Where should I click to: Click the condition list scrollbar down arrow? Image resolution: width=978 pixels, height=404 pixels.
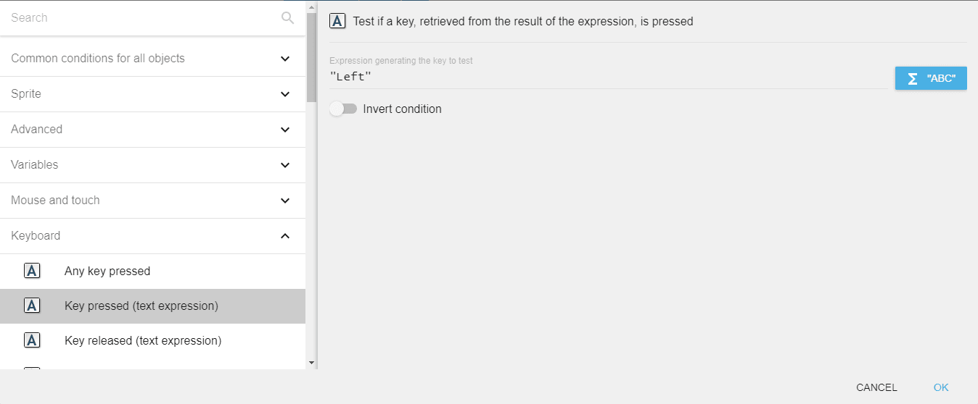pos(311,363)
